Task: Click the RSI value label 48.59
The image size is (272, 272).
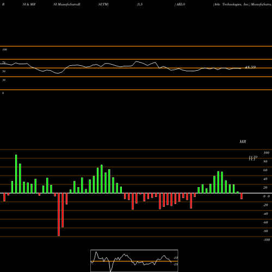Action: point(250,67)
